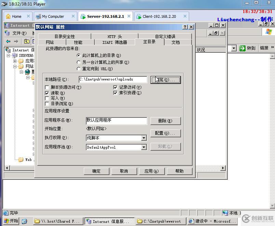Collapse the SERVER6 tree node
The width and height of the screenshot is (275, 226).
8,55
